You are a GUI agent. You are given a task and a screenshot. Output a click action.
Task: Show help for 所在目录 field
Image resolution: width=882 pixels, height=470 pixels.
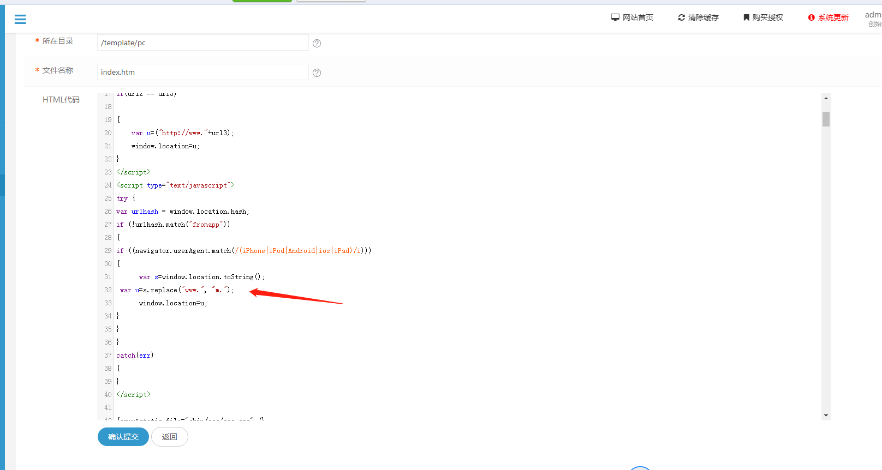tap(317, 43)
